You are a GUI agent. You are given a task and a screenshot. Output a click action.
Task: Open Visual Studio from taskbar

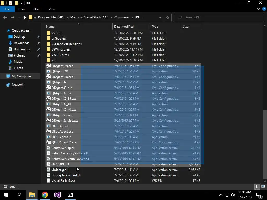[x=58, y=195]
